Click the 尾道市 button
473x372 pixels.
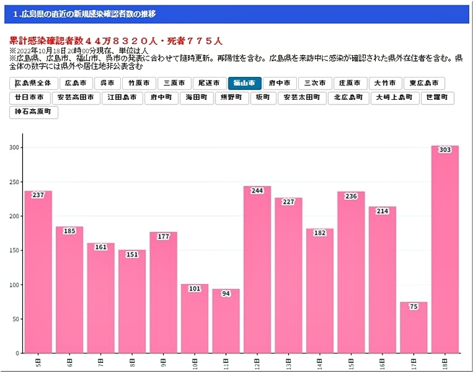point(209,83)
